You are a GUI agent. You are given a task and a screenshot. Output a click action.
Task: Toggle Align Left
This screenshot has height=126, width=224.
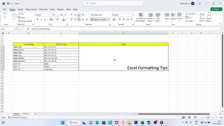pos(71,20)
